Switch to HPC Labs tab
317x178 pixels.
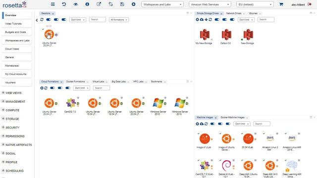coord(138,82)
